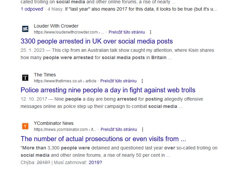Translate the YCombinator News page

click(119, 130)
